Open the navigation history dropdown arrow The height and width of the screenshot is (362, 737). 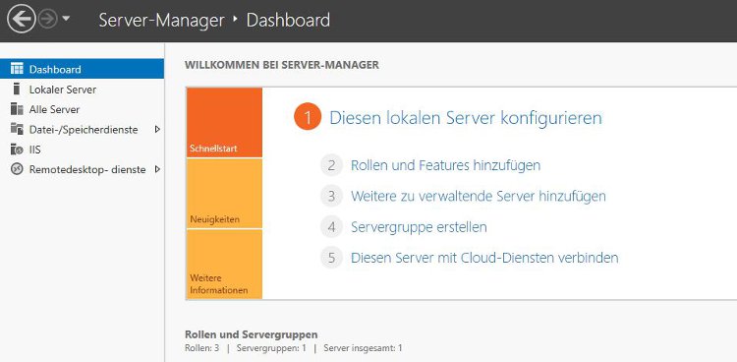(66, 19)
